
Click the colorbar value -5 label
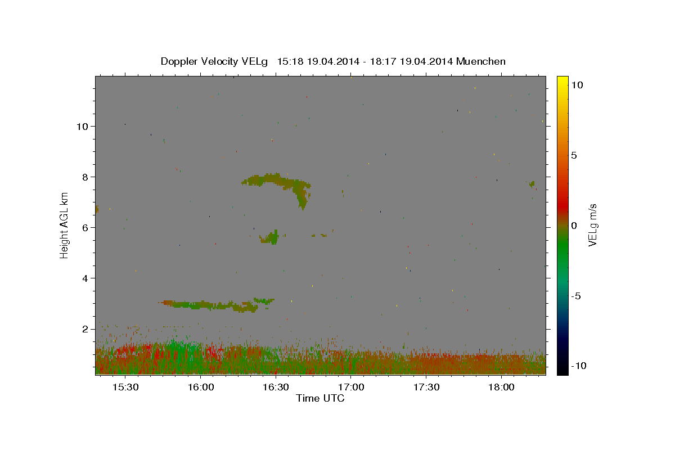pyautogui.click(x=576, y=296)
